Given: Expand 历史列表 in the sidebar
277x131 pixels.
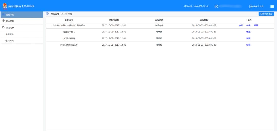Looking at the screenshot, I should click(22, 27).
